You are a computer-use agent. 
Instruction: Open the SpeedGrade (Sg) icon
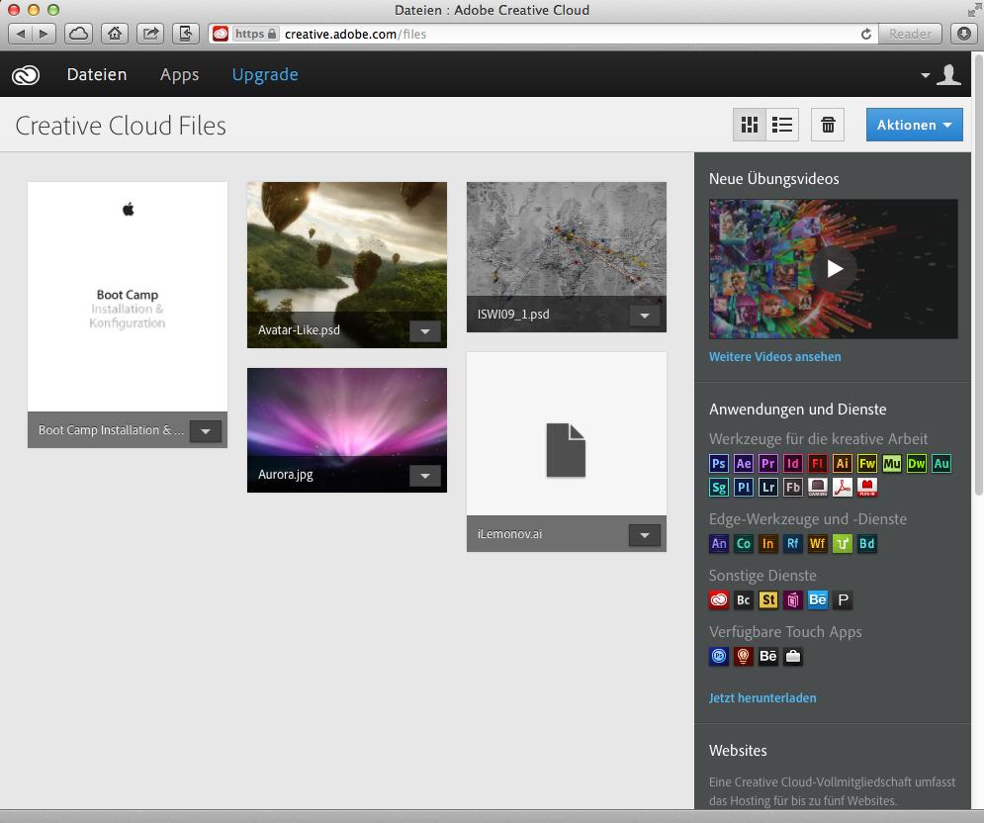click(719, 487)
